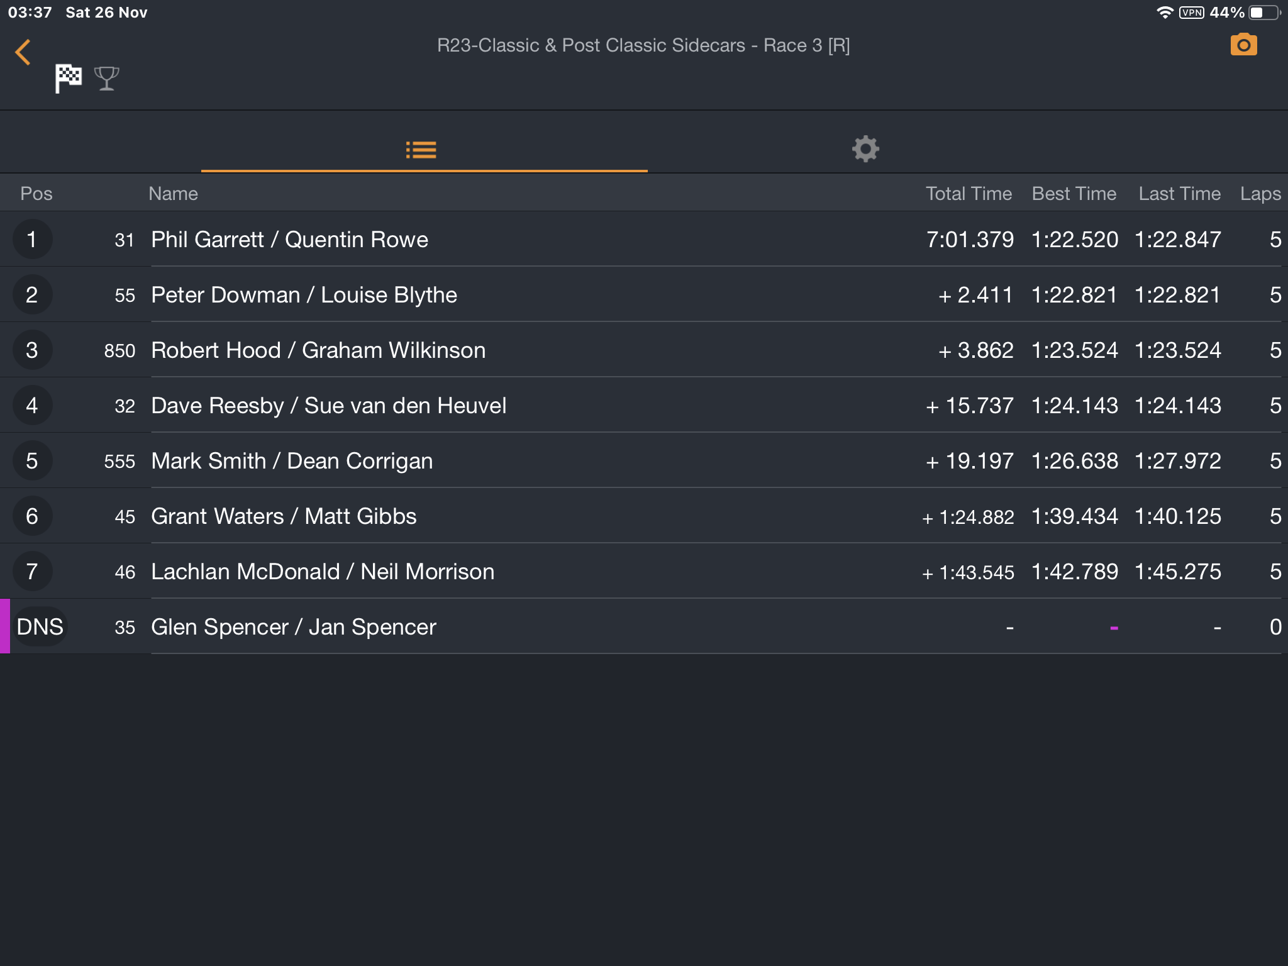Sort by the Laps column header
This screenshot has width=1288, height=966.
[x=1260, y=194]
